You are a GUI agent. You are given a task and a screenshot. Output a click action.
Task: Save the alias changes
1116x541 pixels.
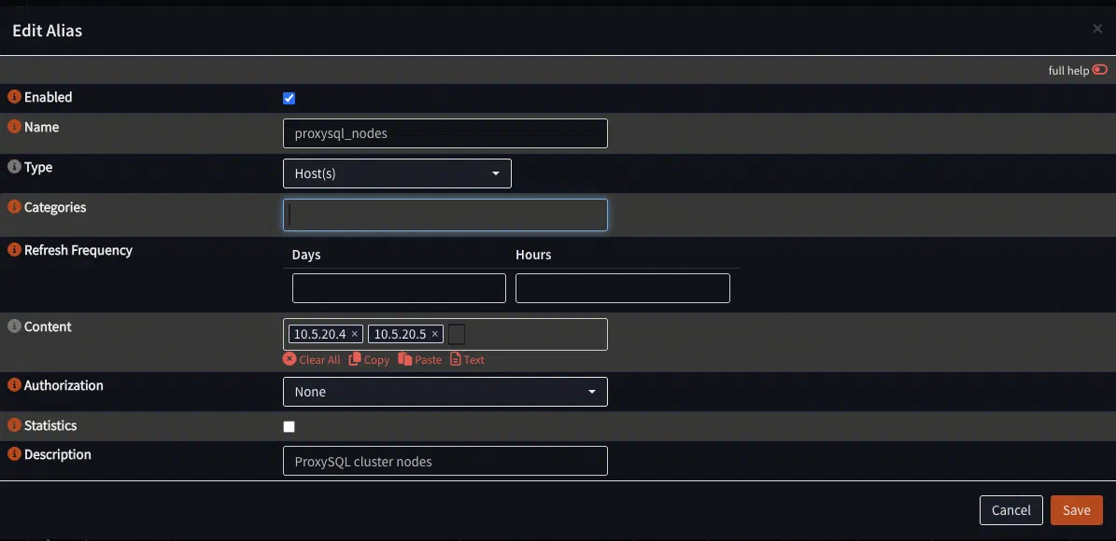pyautogui.click(x=1077, y=510)
